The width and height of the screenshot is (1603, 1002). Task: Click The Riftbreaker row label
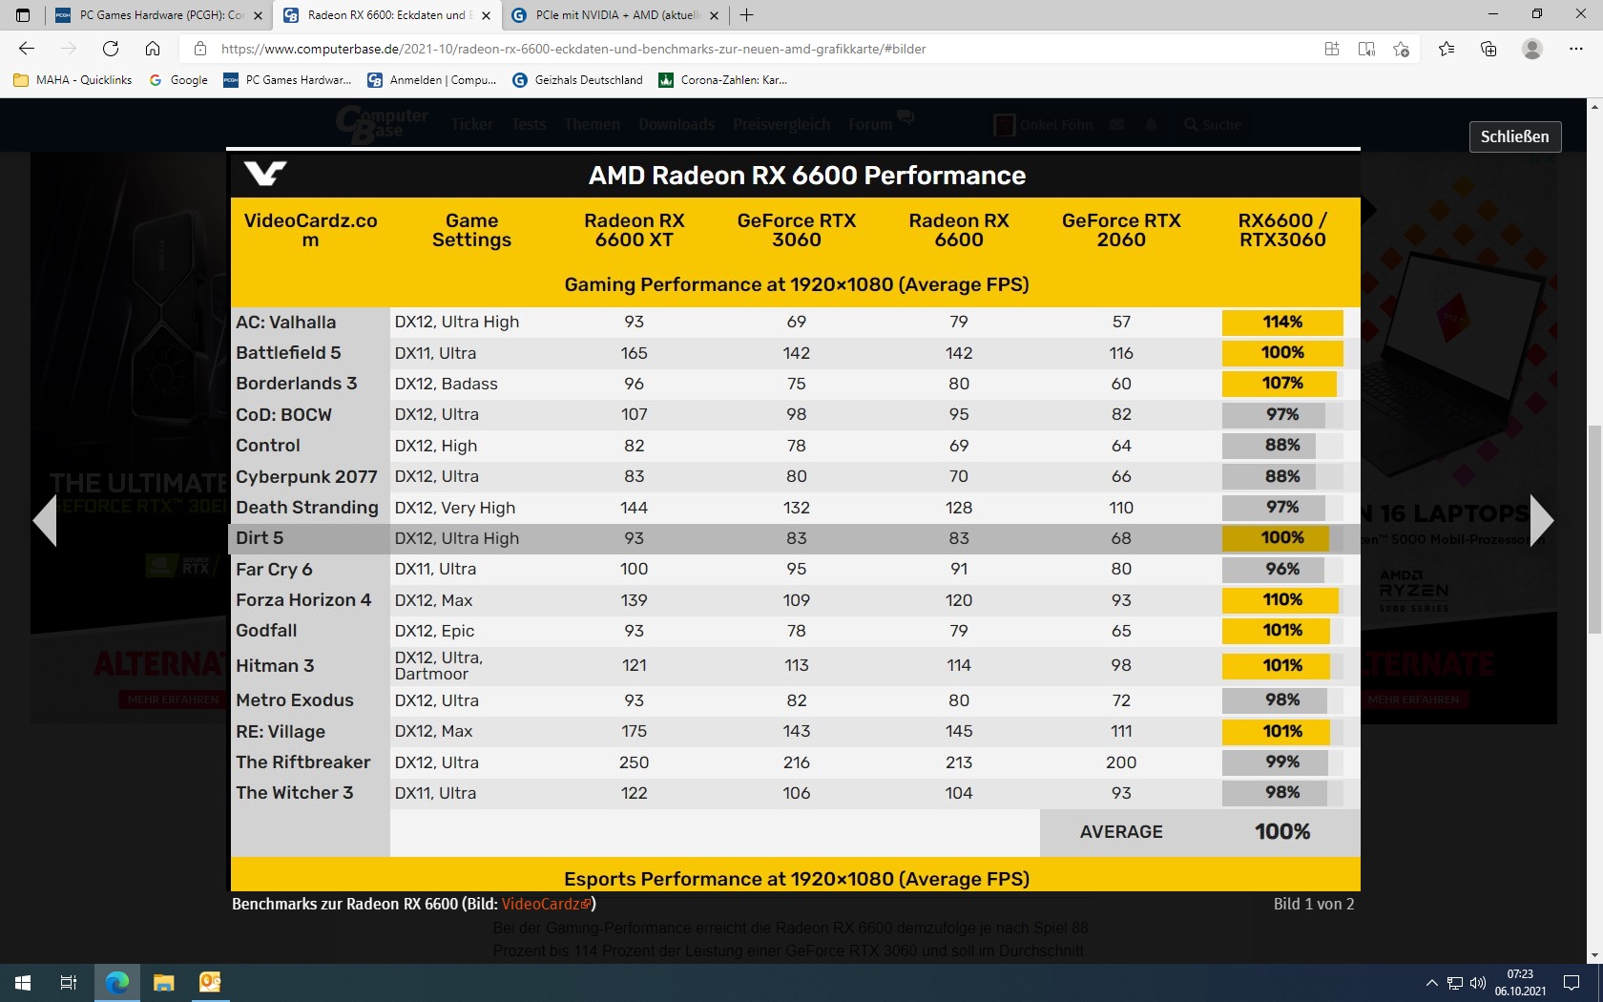(303, 762)
